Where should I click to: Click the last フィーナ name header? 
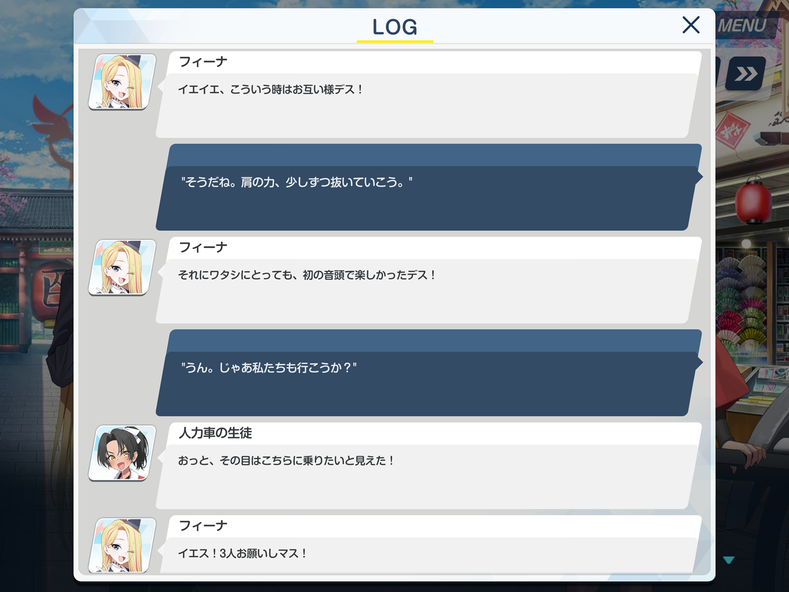[203, 526]
